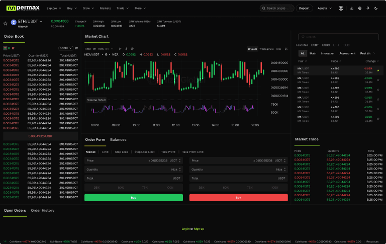Viewport: 386px width, 244px height.
Task: Filter pairs by Favorites
Action: 302,45
